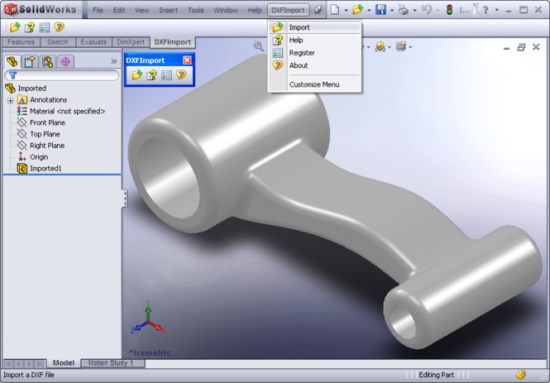The height and width of the screenshot is (383, 550).
Task: Choose About from the DXFImport dropdown menu
Action: point(314,65)
